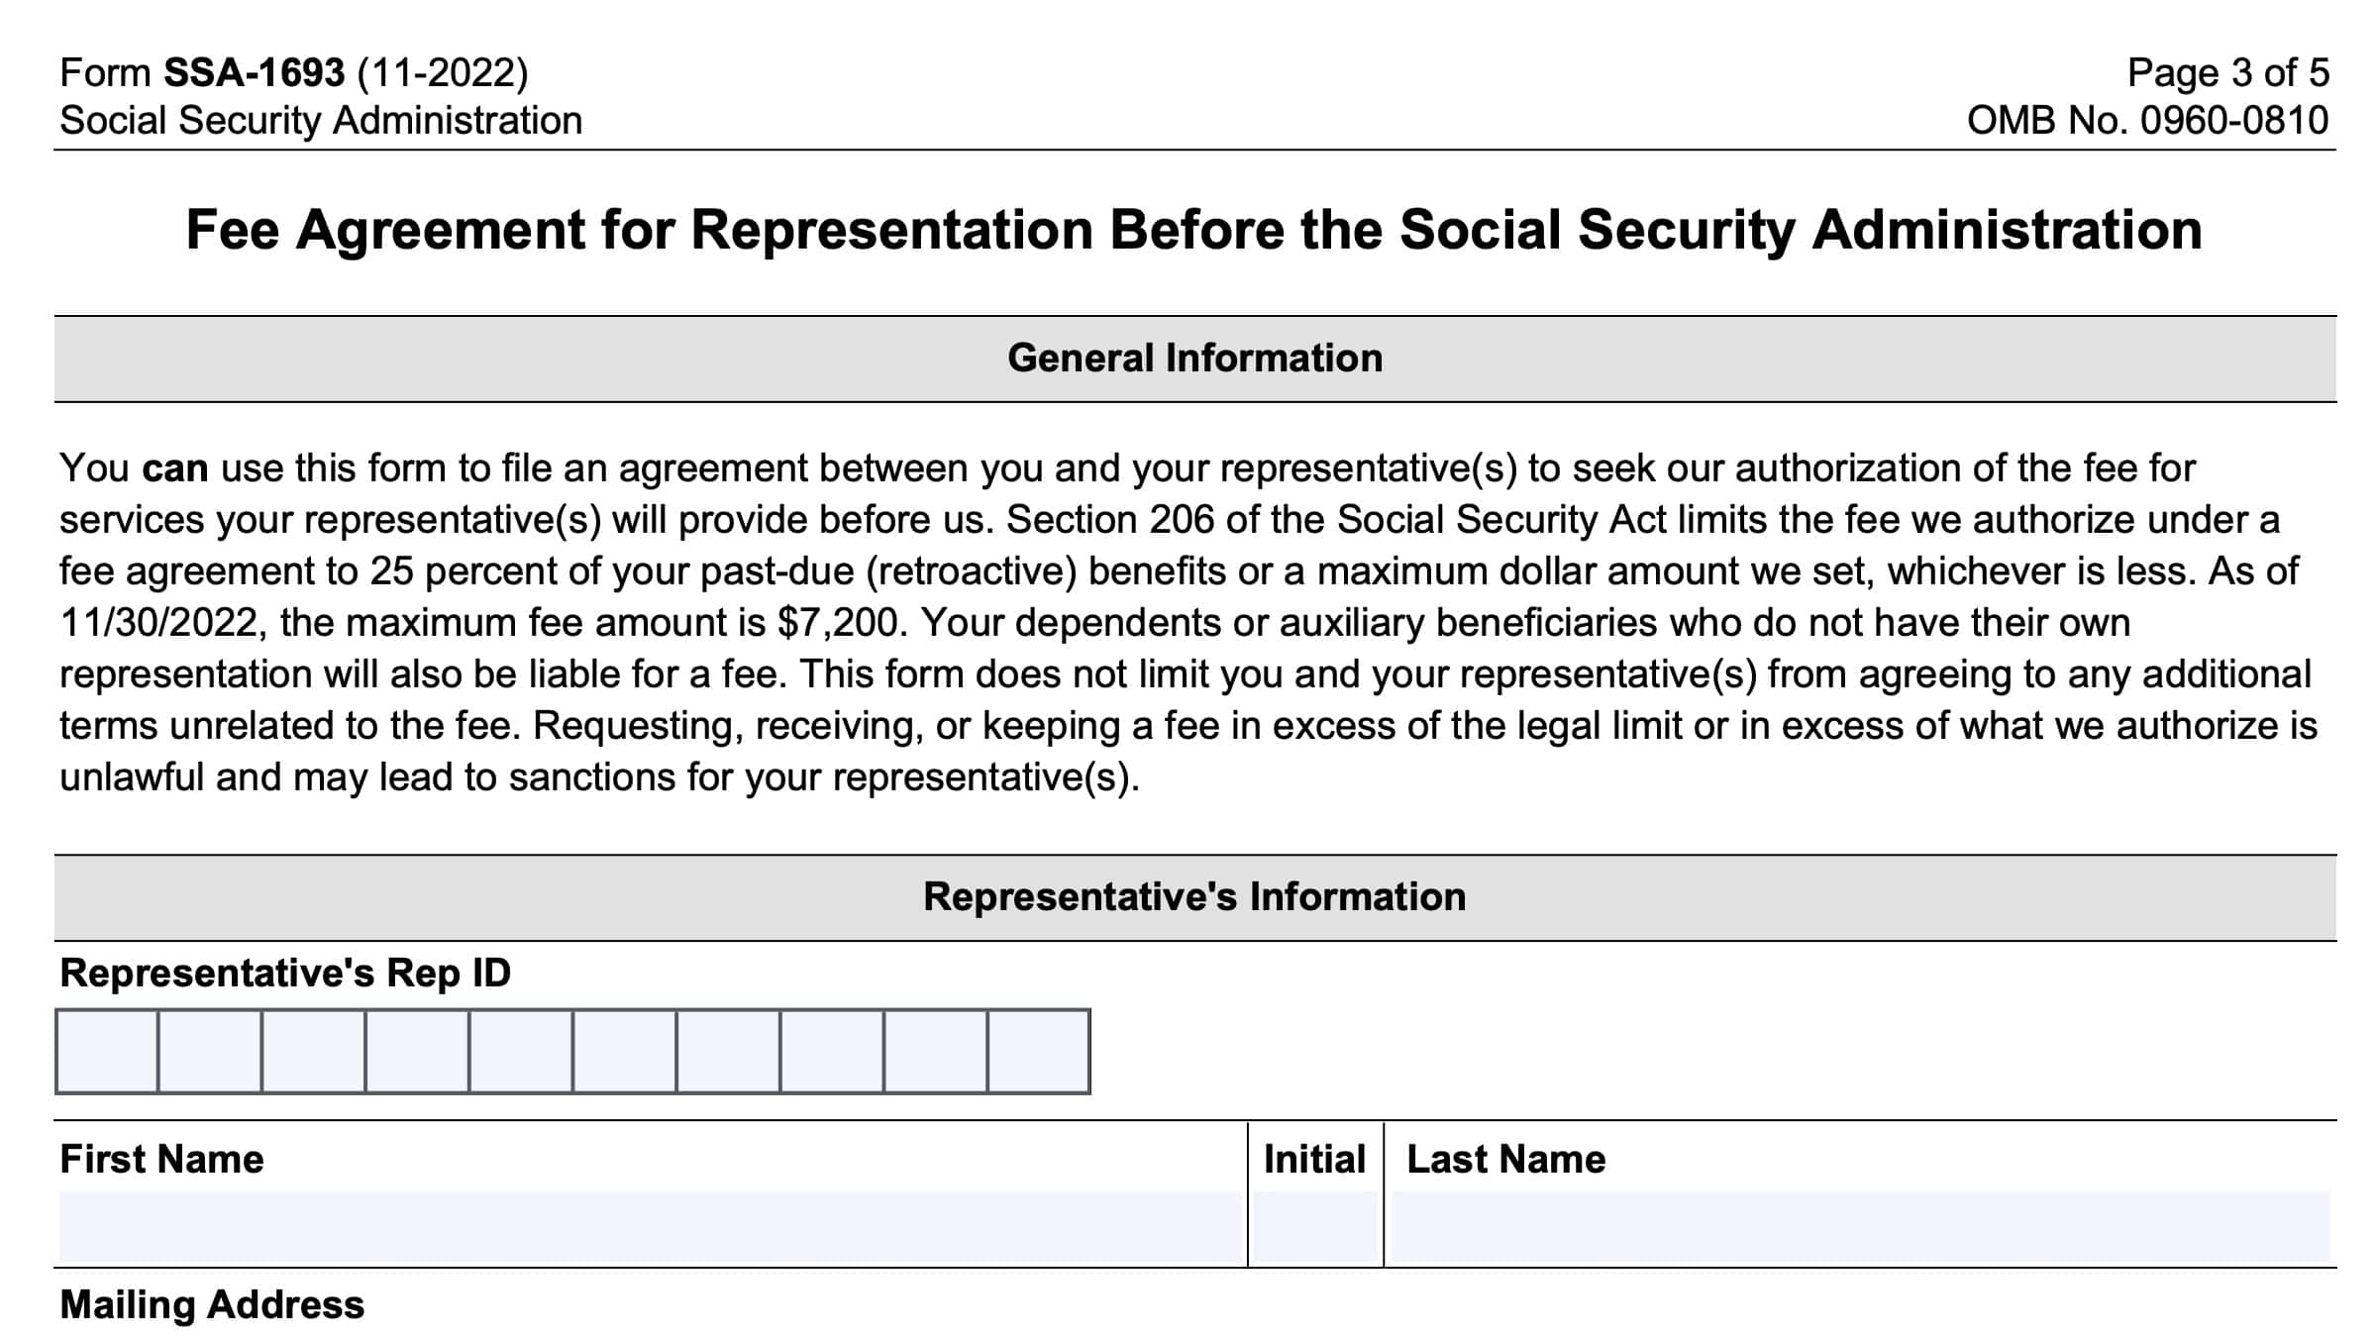Click the First Name input field
Viewport: 2377px width, 1337px height.
pyautogui.click(x=650, y=1226)
